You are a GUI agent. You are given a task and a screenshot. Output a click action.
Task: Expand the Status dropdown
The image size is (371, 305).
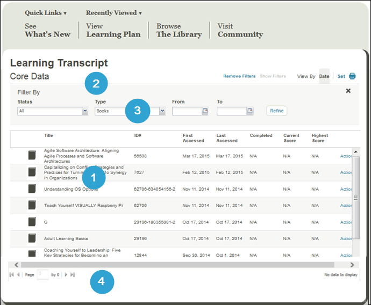point(85,111)
